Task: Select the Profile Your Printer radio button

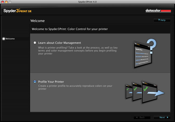Action: tap(35, 82)
